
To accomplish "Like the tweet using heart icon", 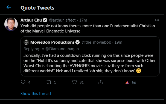I will click(74, 82).
